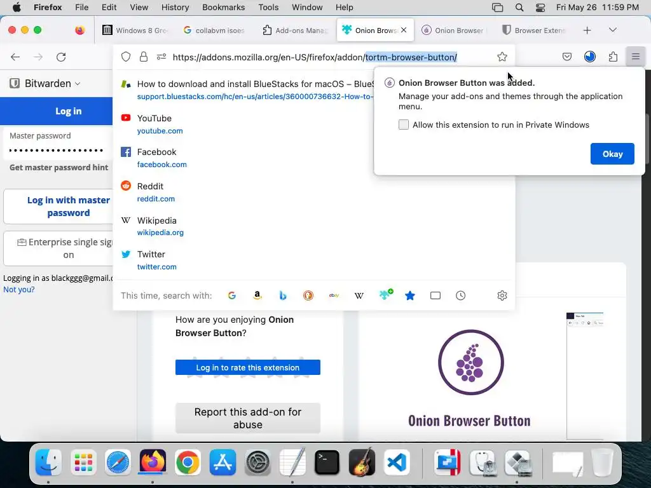The image size is (651, 488).
Task: Click the site padlock icon
Action: point(144,57)
